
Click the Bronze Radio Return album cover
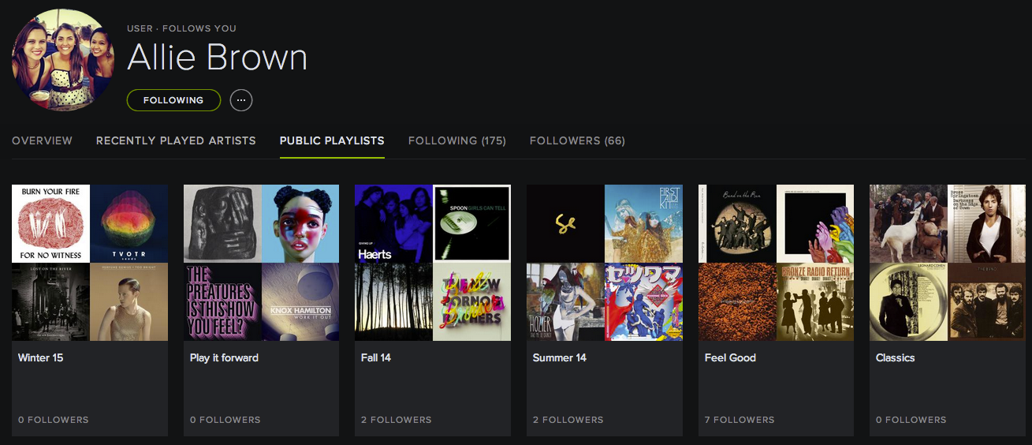tap(815, 301)
